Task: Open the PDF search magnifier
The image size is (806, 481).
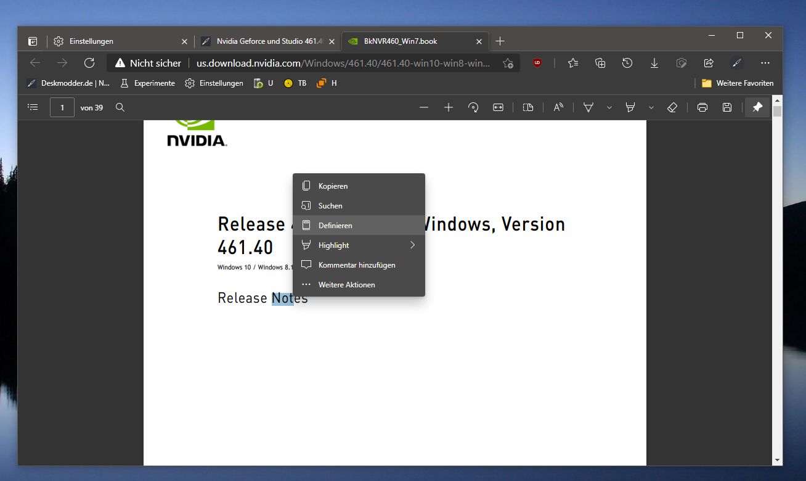Action: pyautogui.click(x=120, y=107)
